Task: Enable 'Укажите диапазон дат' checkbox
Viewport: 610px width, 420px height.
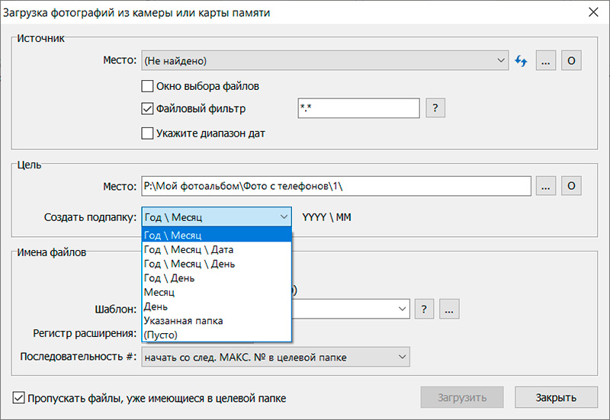Action: coord(148,133)
